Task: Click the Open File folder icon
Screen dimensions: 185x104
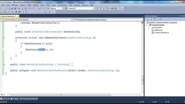Action: 9,8
